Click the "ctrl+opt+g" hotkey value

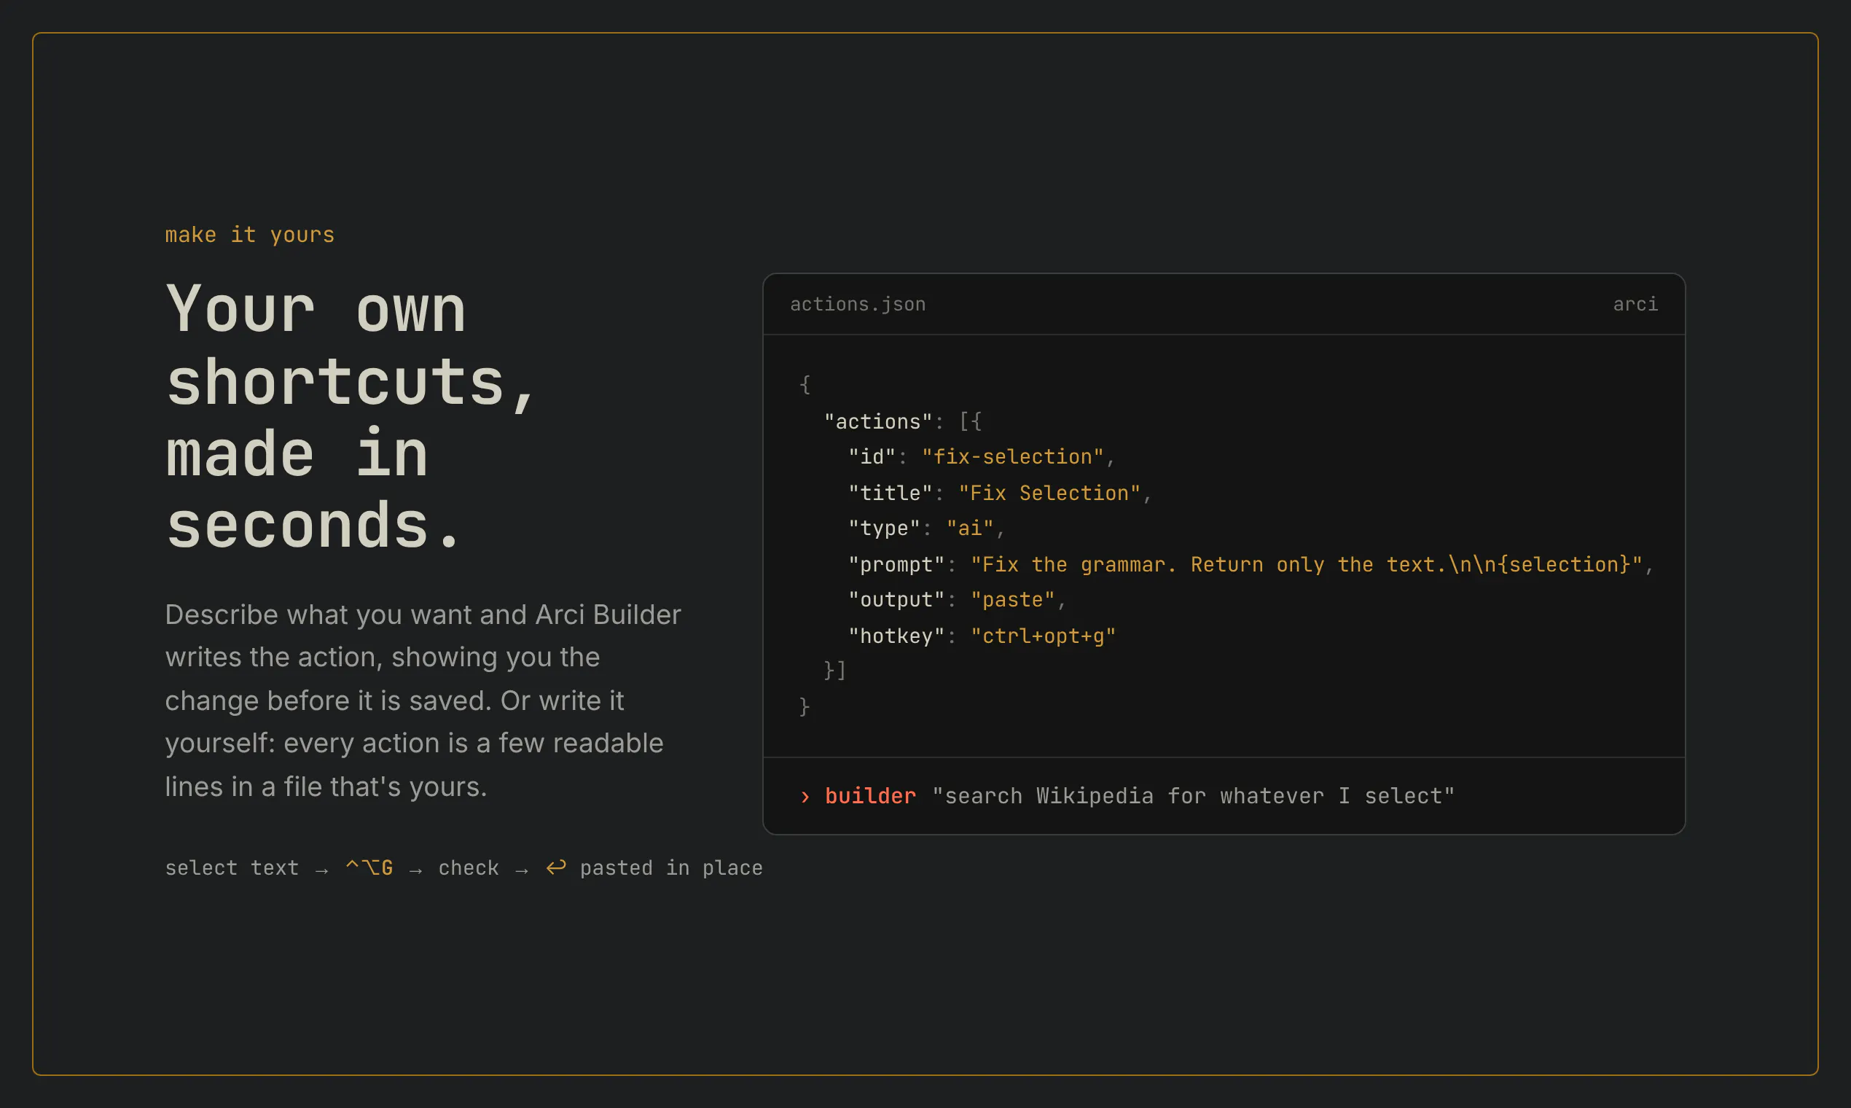[x=1043, y=636]
